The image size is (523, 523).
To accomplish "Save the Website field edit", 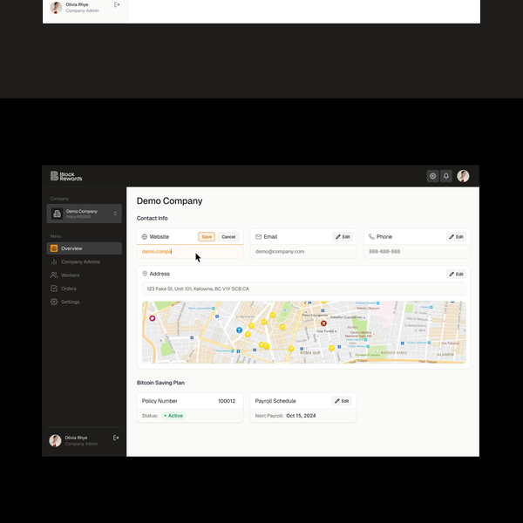I will pyautogui.click(x=207, y=236).
